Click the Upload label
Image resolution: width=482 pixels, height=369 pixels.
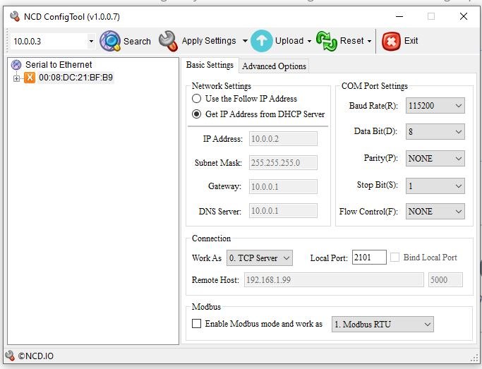(x=289, y=41)
